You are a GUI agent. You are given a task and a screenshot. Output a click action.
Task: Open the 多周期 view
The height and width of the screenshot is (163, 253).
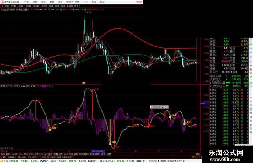(70, 6)
